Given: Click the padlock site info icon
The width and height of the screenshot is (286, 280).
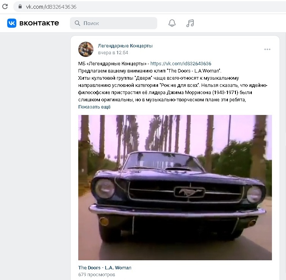Looking at the screenshot, I should (x=20, y=6).
